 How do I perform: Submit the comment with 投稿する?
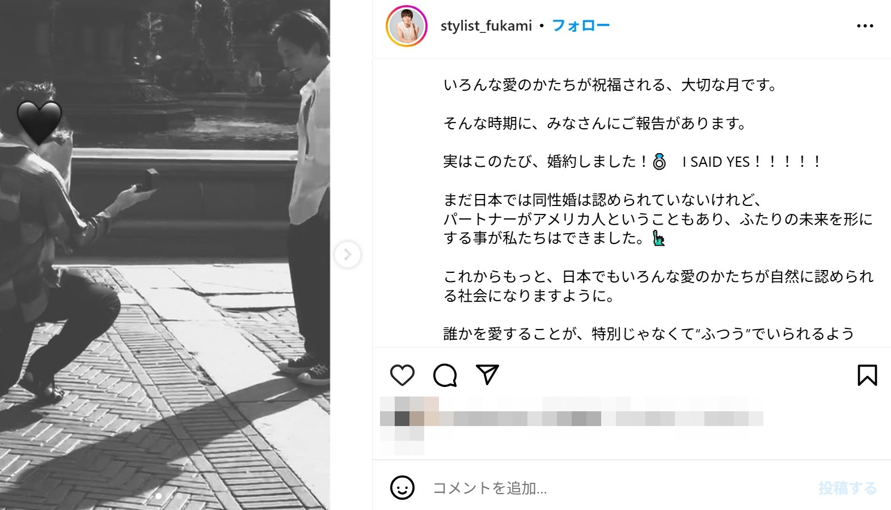tap(847, 488)
